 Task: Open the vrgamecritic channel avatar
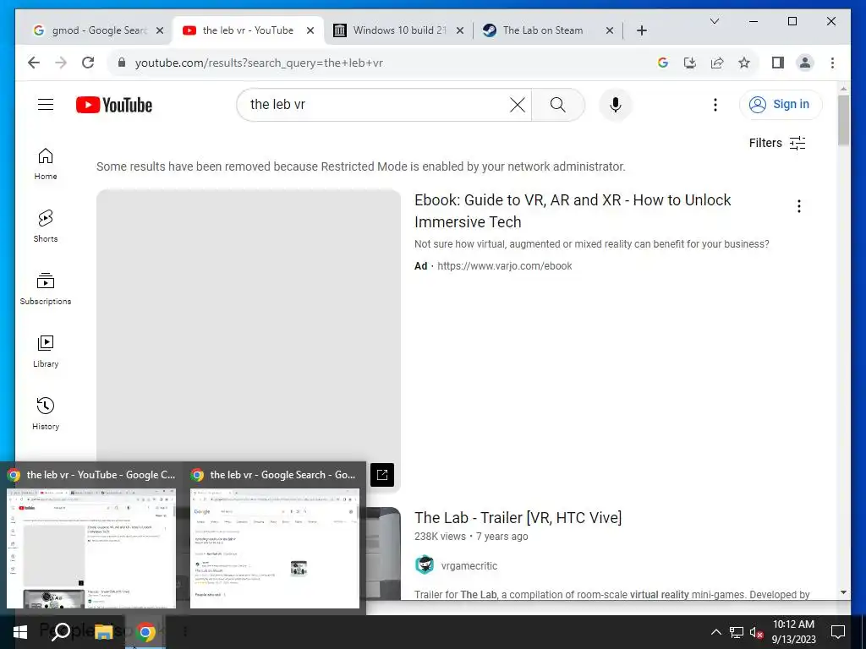point(425,565)
